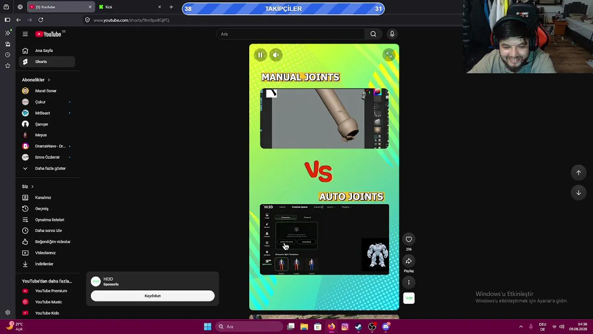Open Steam from the taskbar
Screen dimensions: 593x334
(358, 327)
